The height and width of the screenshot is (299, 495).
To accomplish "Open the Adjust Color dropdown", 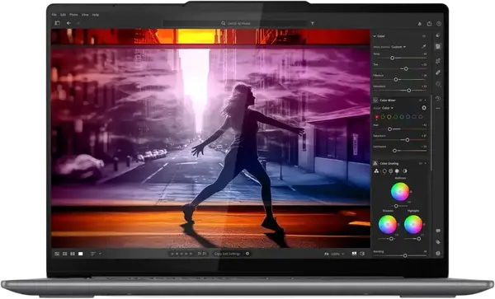I will (x=388, y=108).
